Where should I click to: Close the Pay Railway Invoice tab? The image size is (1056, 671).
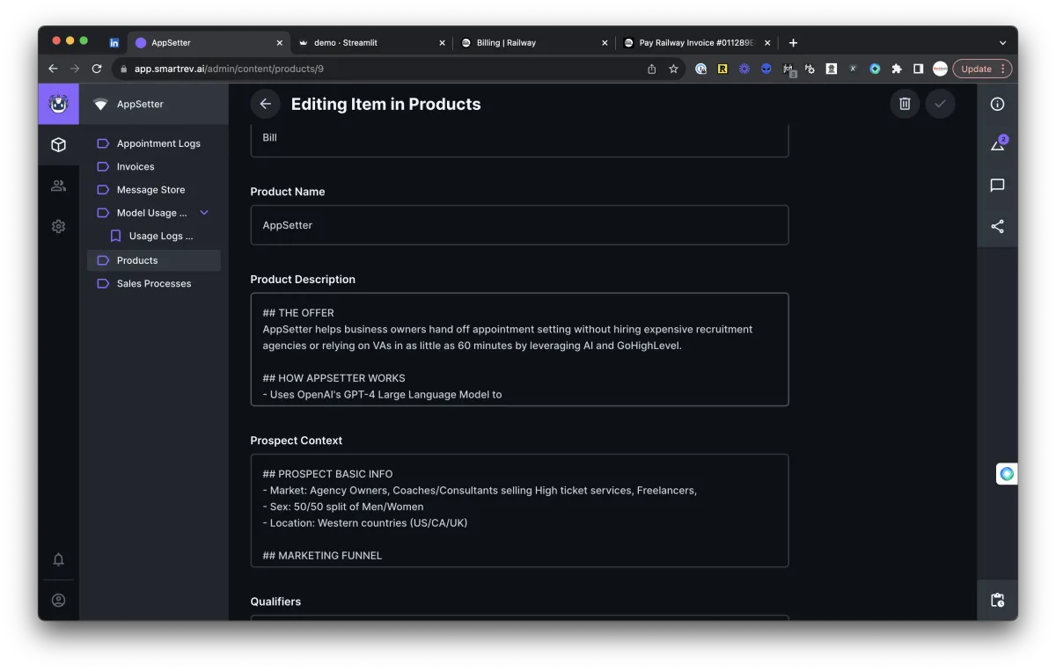(767, 42)
